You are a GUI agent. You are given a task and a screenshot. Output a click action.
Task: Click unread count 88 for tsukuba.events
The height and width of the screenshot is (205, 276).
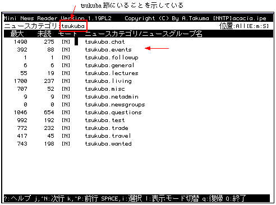click(51, 49)
